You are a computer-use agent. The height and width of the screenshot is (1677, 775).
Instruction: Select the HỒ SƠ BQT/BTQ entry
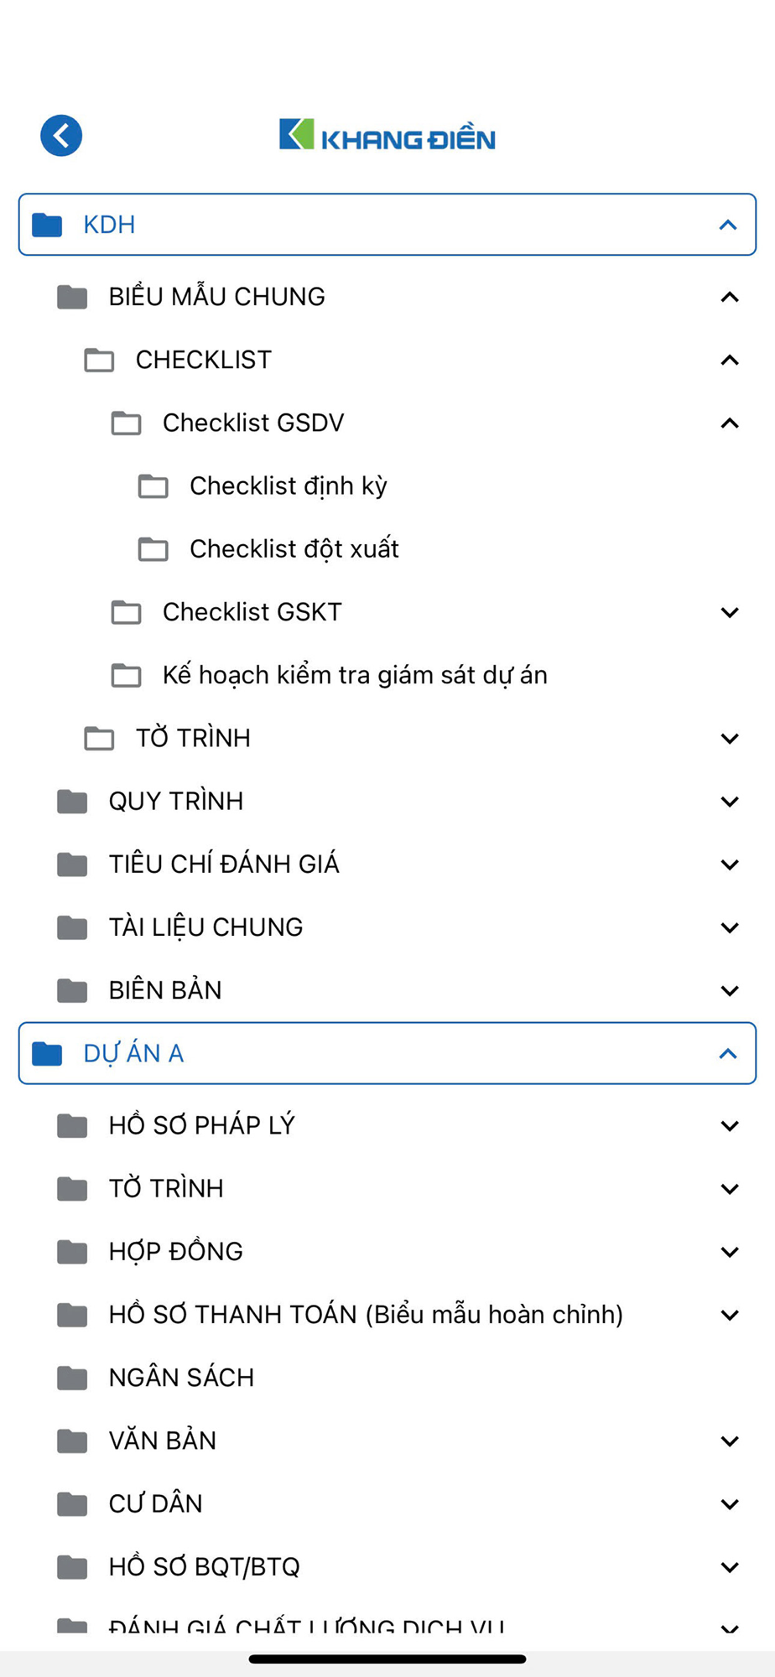tap(204, 1566)
